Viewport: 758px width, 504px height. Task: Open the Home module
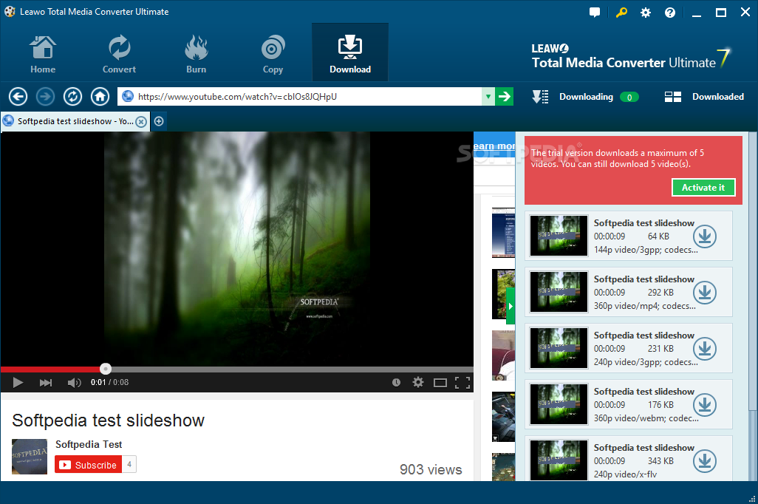43,54
